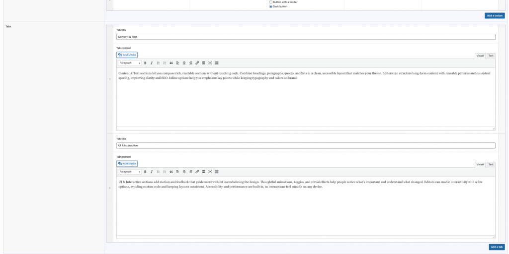Apply blockquote in UI & Interactive editor

pyautogui.click(x=171, y=172)
